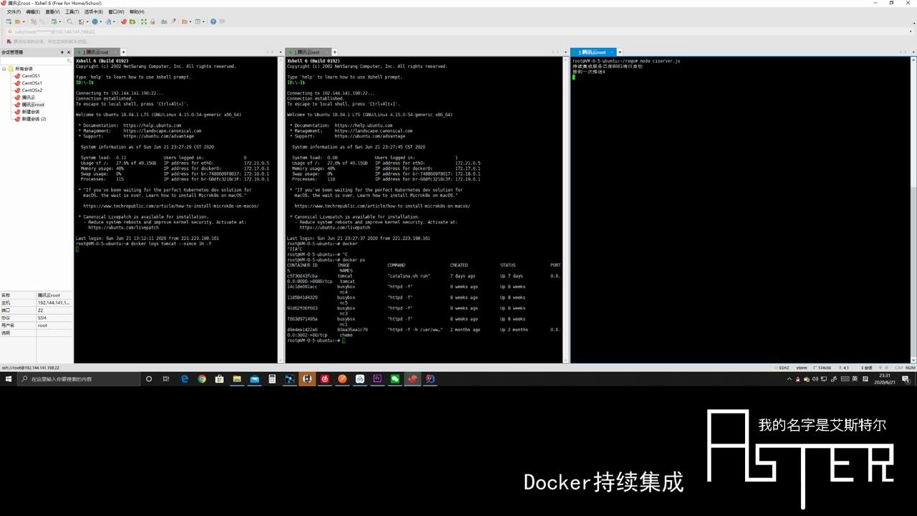Select the CentOS1 session
This screenshot has height=516, width=917.
click(31, 76)
